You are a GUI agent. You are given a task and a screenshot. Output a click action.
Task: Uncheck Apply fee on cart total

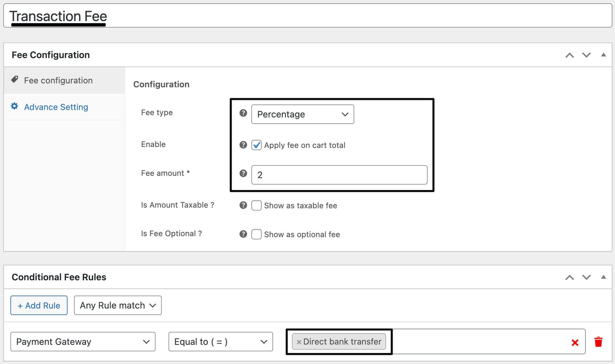coord(257,145)
